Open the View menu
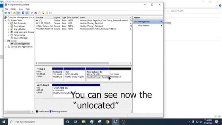The width and height of the screenshot is (222, 125). (x=21, y=9)
